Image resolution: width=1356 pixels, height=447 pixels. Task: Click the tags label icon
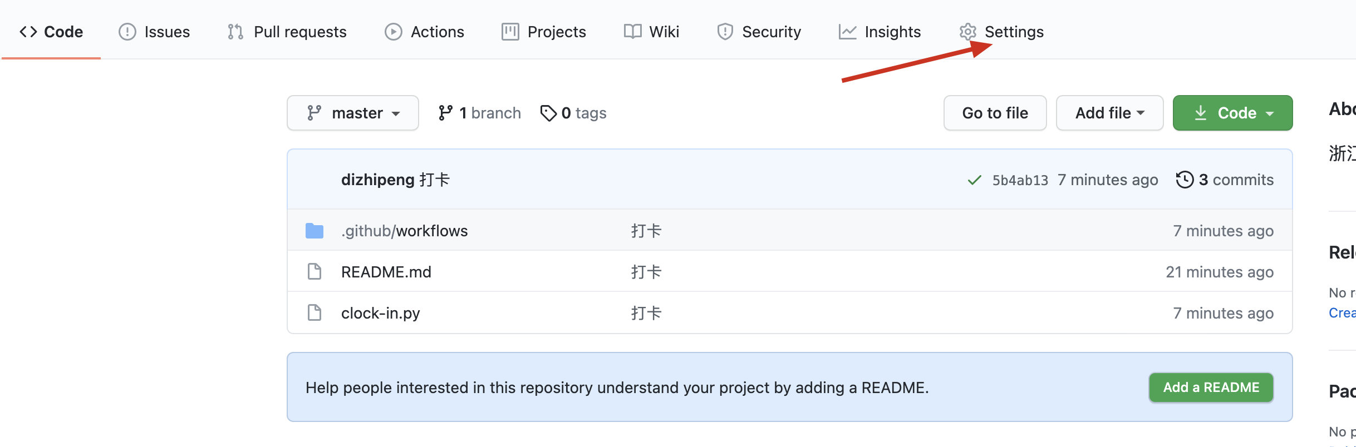click(x=548, y=113)
